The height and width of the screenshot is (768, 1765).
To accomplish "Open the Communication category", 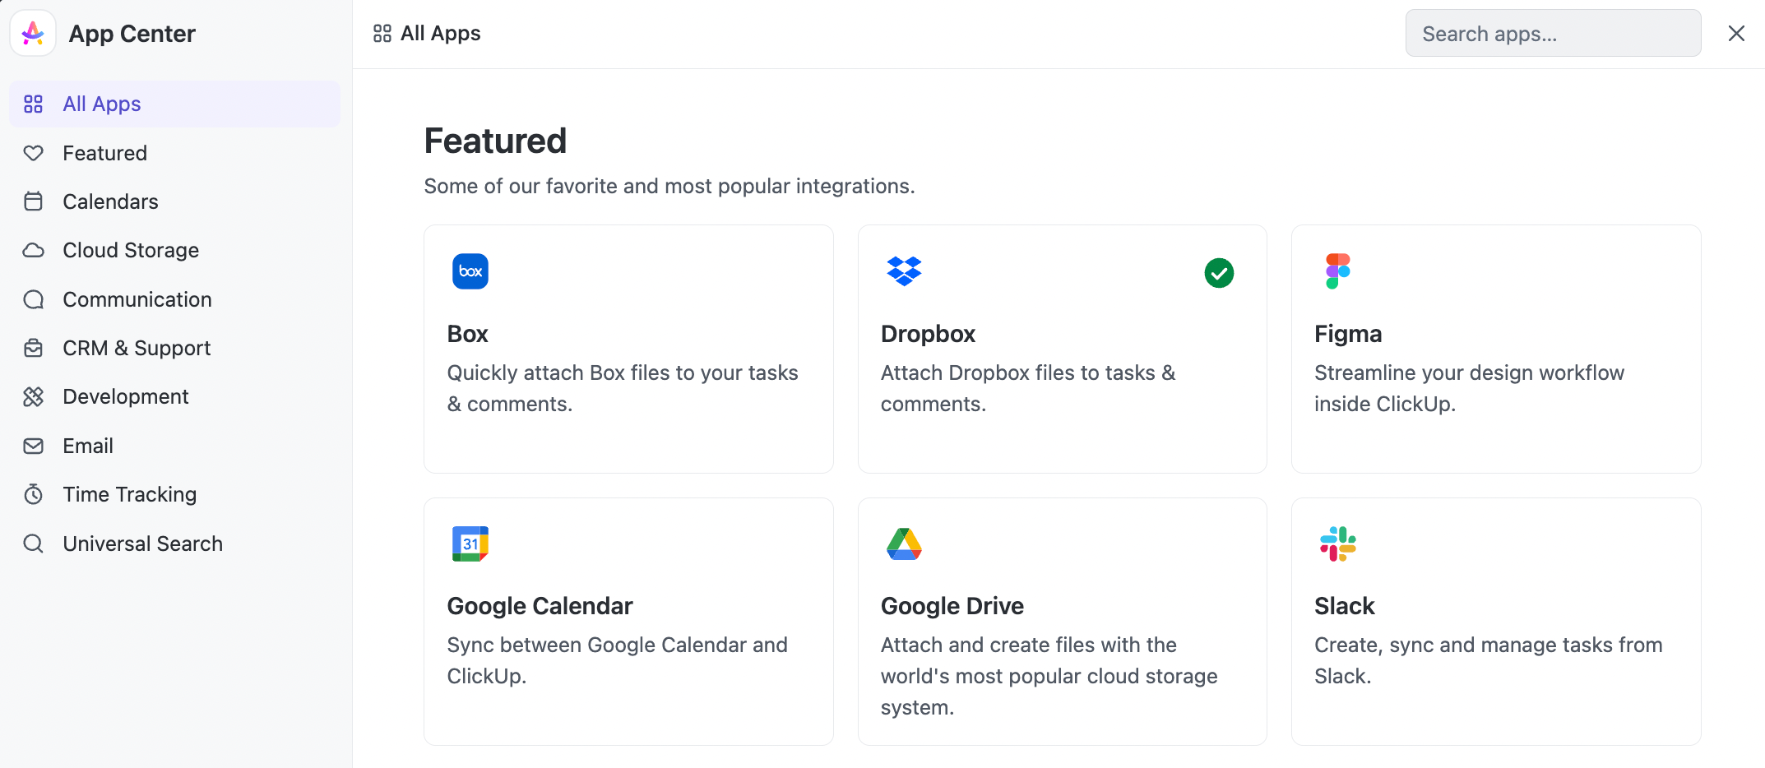I will pyautogui.click(x=137, y=299).
